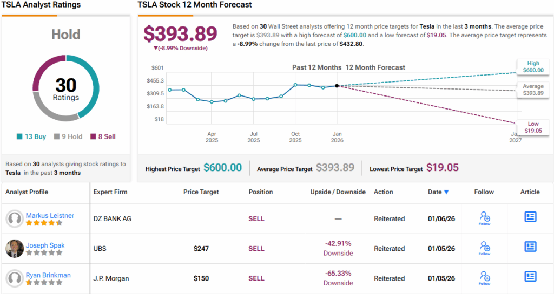This screenshot has height=294, width=554.
Task: Follow analyst Ryan Brinkman
Action: pyautogui.click(x=484, y=277)
